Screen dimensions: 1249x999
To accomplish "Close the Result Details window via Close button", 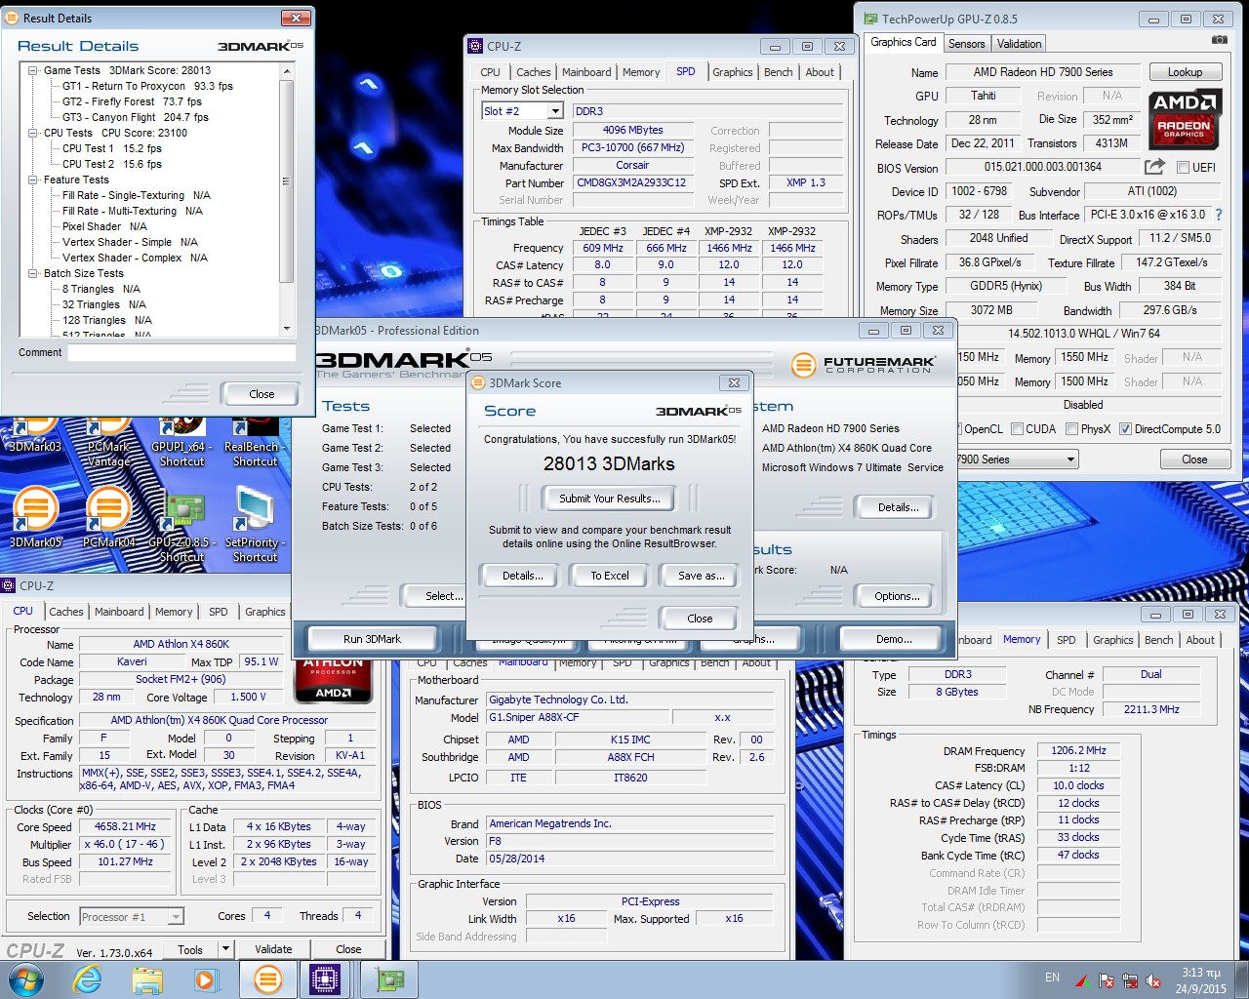I will click(262, 394).
